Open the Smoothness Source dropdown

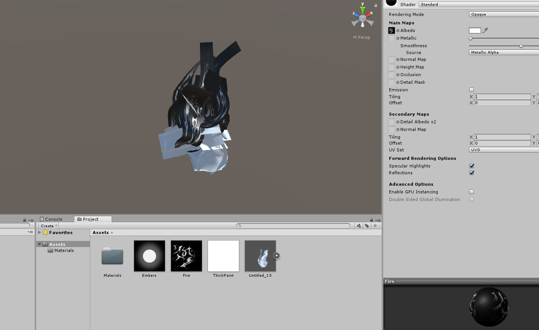(503, 52)
